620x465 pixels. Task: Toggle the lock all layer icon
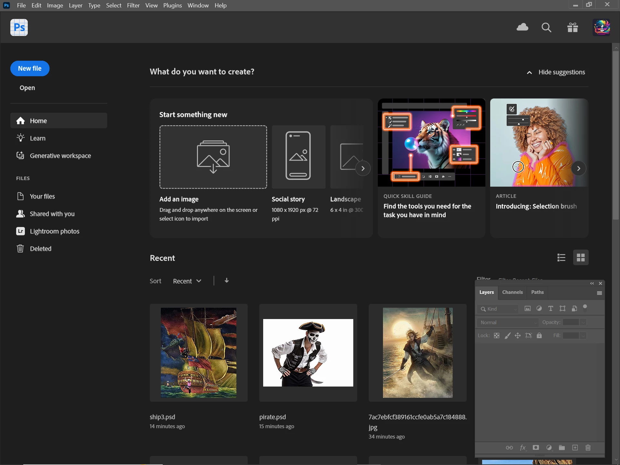(539, 336)
